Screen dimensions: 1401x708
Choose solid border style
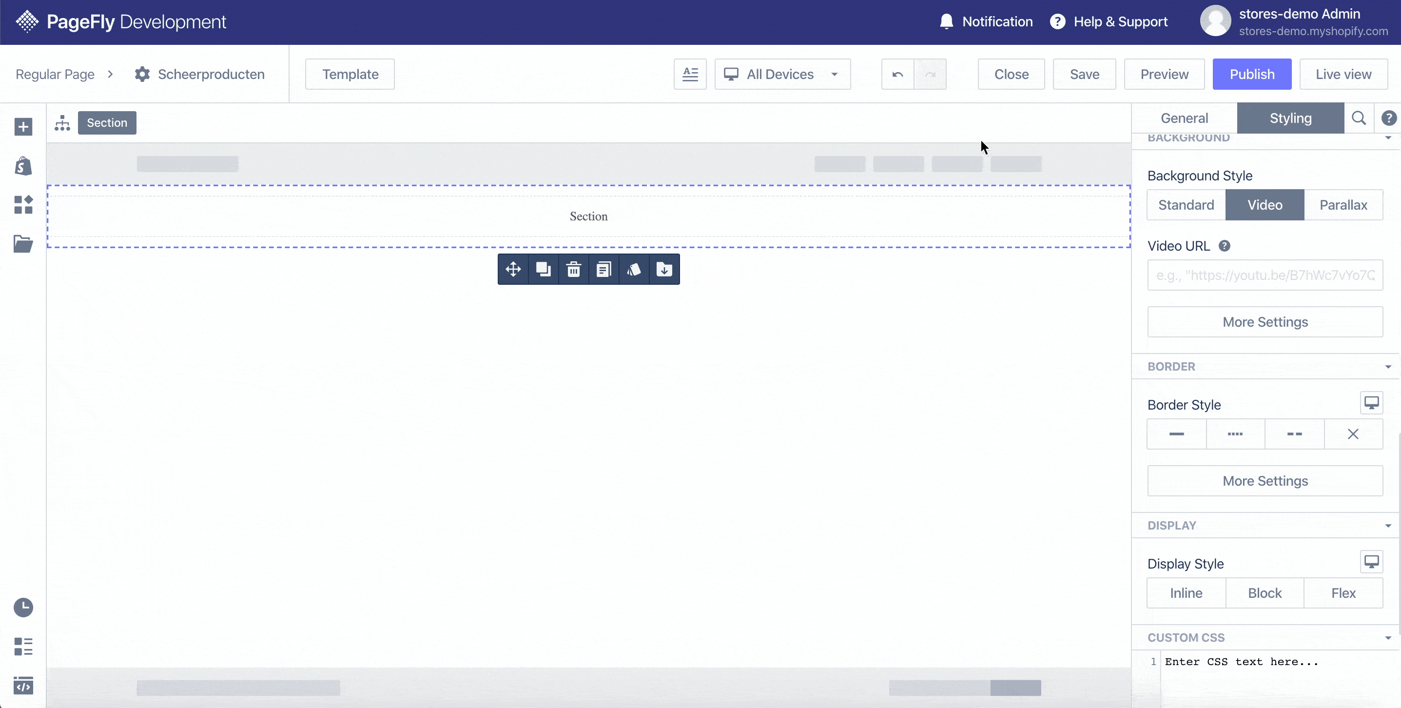pos(1176,434)
